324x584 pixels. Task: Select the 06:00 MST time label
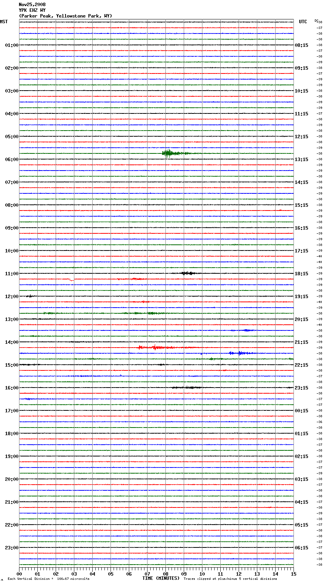tap(12, 160)
